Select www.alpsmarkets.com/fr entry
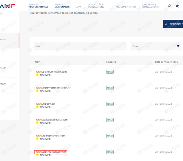 (51, 152)
